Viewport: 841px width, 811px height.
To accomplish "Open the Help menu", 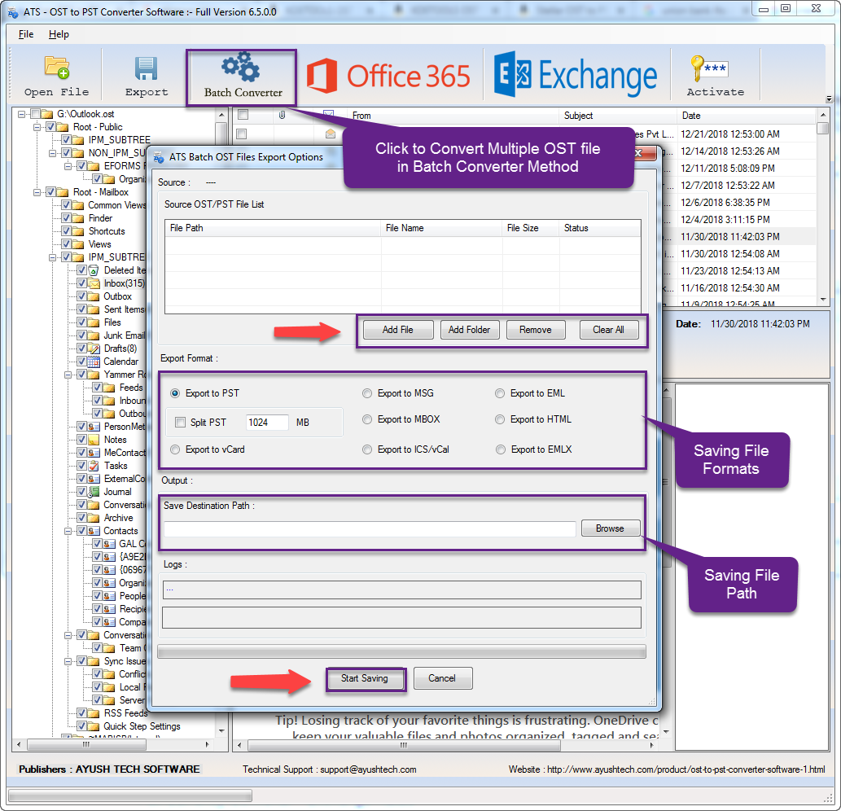I will point(59,34).
